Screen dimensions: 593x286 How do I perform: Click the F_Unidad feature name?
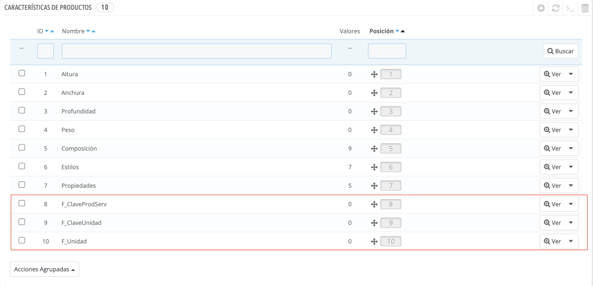74,242
